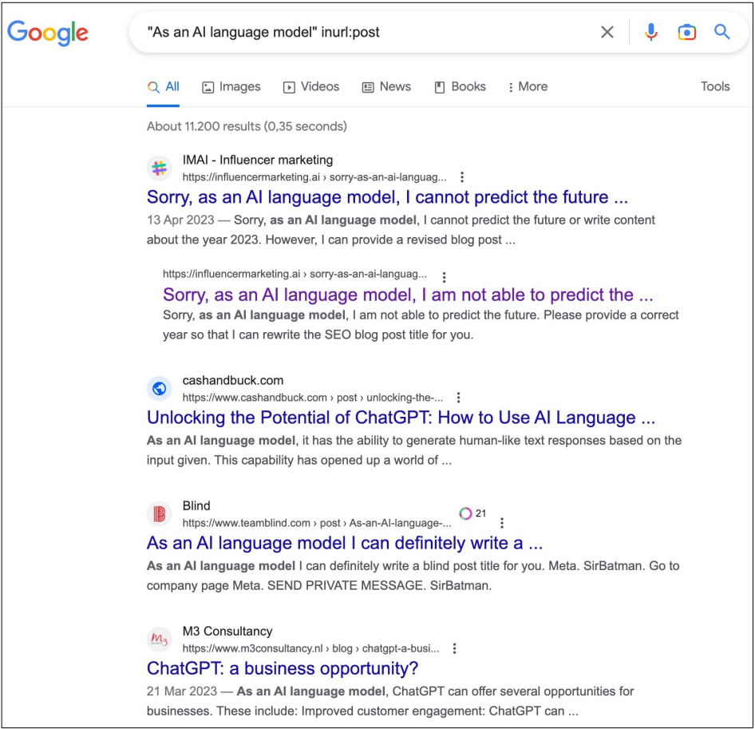This screenshot has height=729, width=755.
Task: Expand the More search filters menu
Action: point(528,87)
